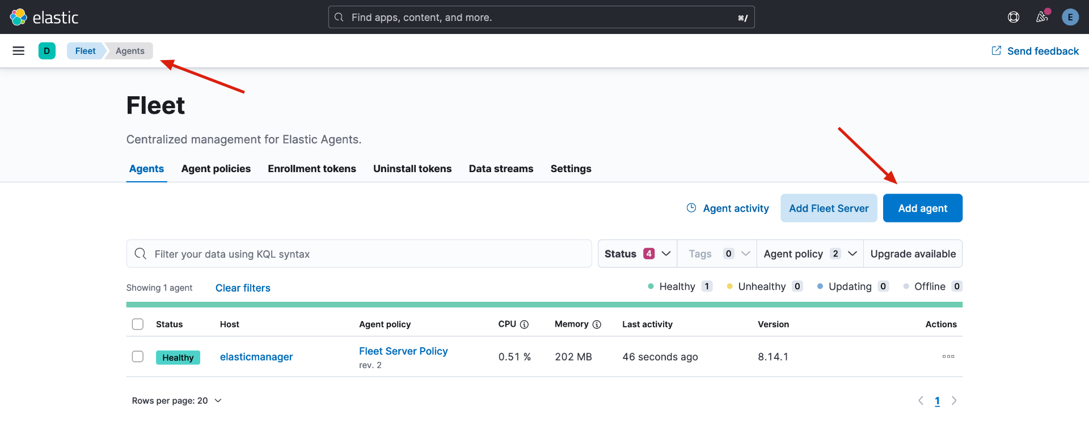
Task: Open the Elastic home logo
Action: (x=44, y=17)
